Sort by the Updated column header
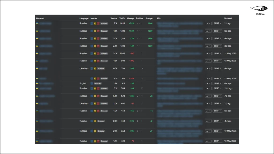The height and width of the screenshot is (154, 274). (x=228, y=18)
